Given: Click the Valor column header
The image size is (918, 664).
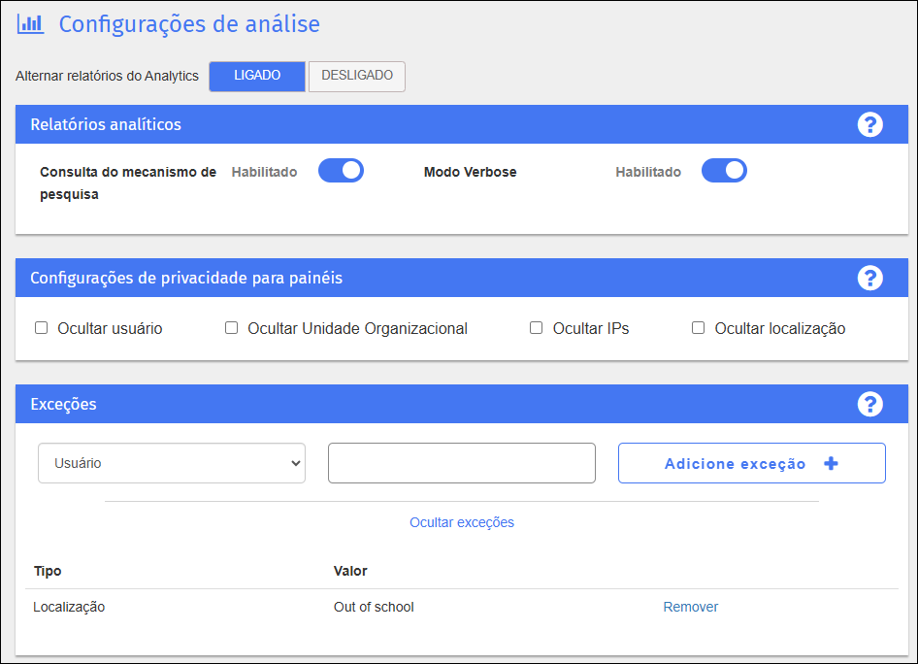Looking at the screenshot, I should (x=350, y=571).
